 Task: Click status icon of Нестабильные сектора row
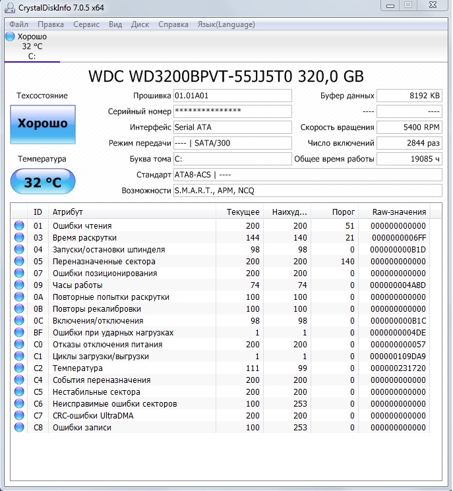point(19,392)
